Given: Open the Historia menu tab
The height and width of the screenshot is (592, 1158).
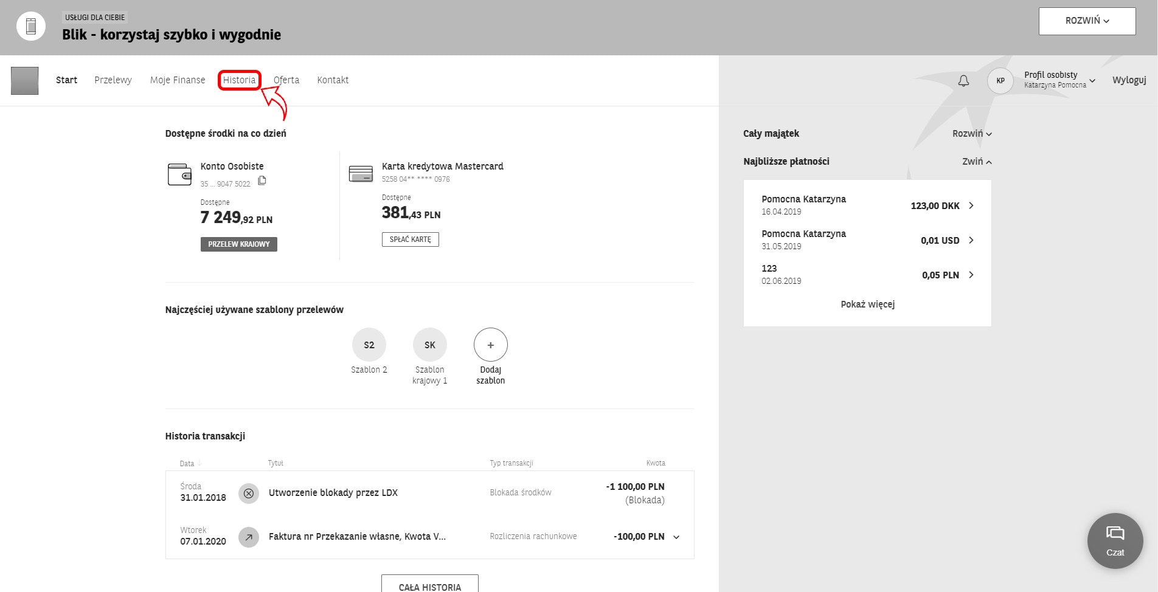Looking at the screenshot, I should pos(239,80).
